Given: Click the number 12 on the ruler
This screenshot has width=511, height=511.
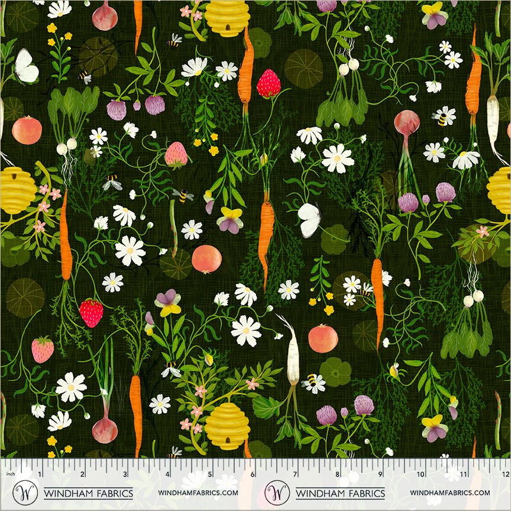Looking at the screenshot, I should 502,474.
